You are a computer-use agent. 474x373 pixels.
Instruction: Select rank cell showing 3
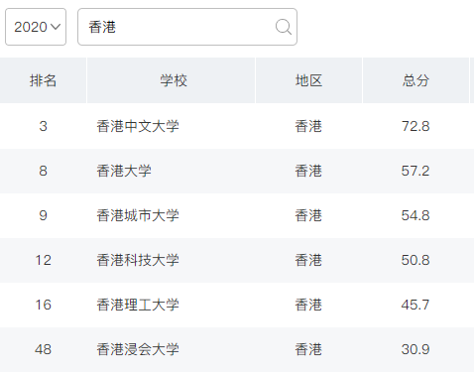pyautogui.click(x=43, y=126)
